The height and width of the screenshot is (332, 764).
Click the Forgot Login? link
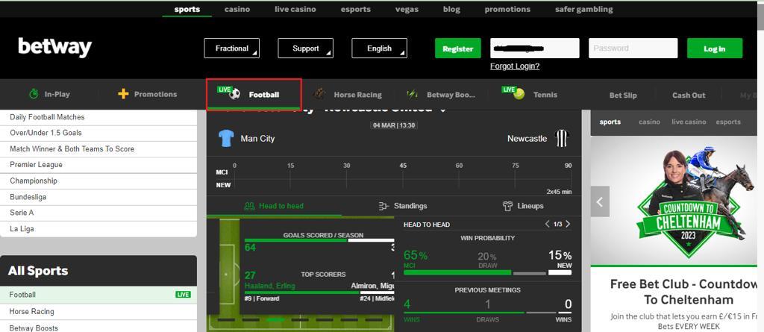coord(515,66)
